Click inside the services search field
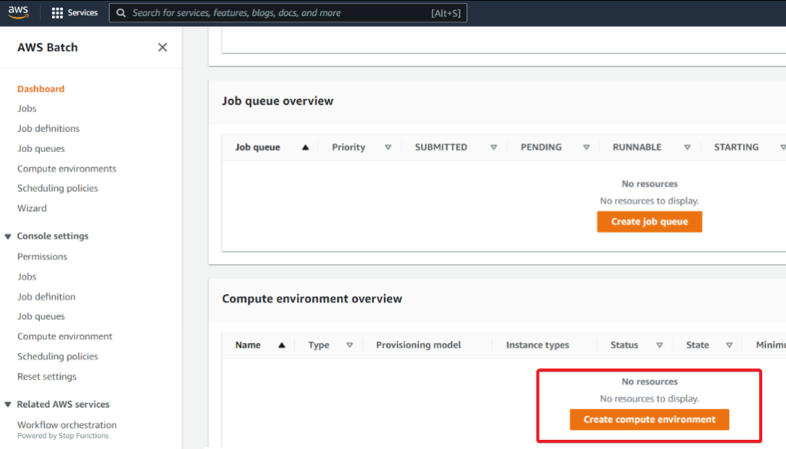 269,12
